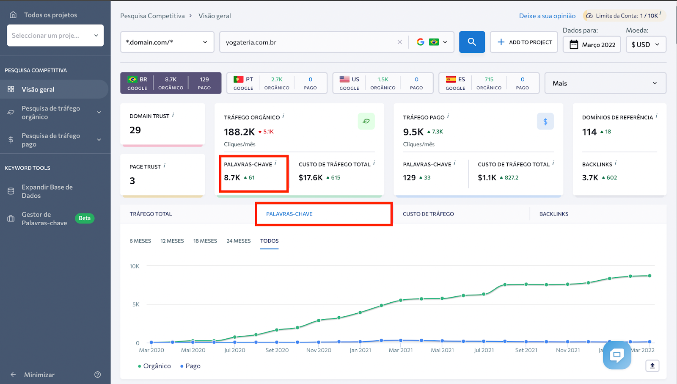Click the dollar icon in the sidebar
This screenshot has width=677, height=384.
click(11, 140)
